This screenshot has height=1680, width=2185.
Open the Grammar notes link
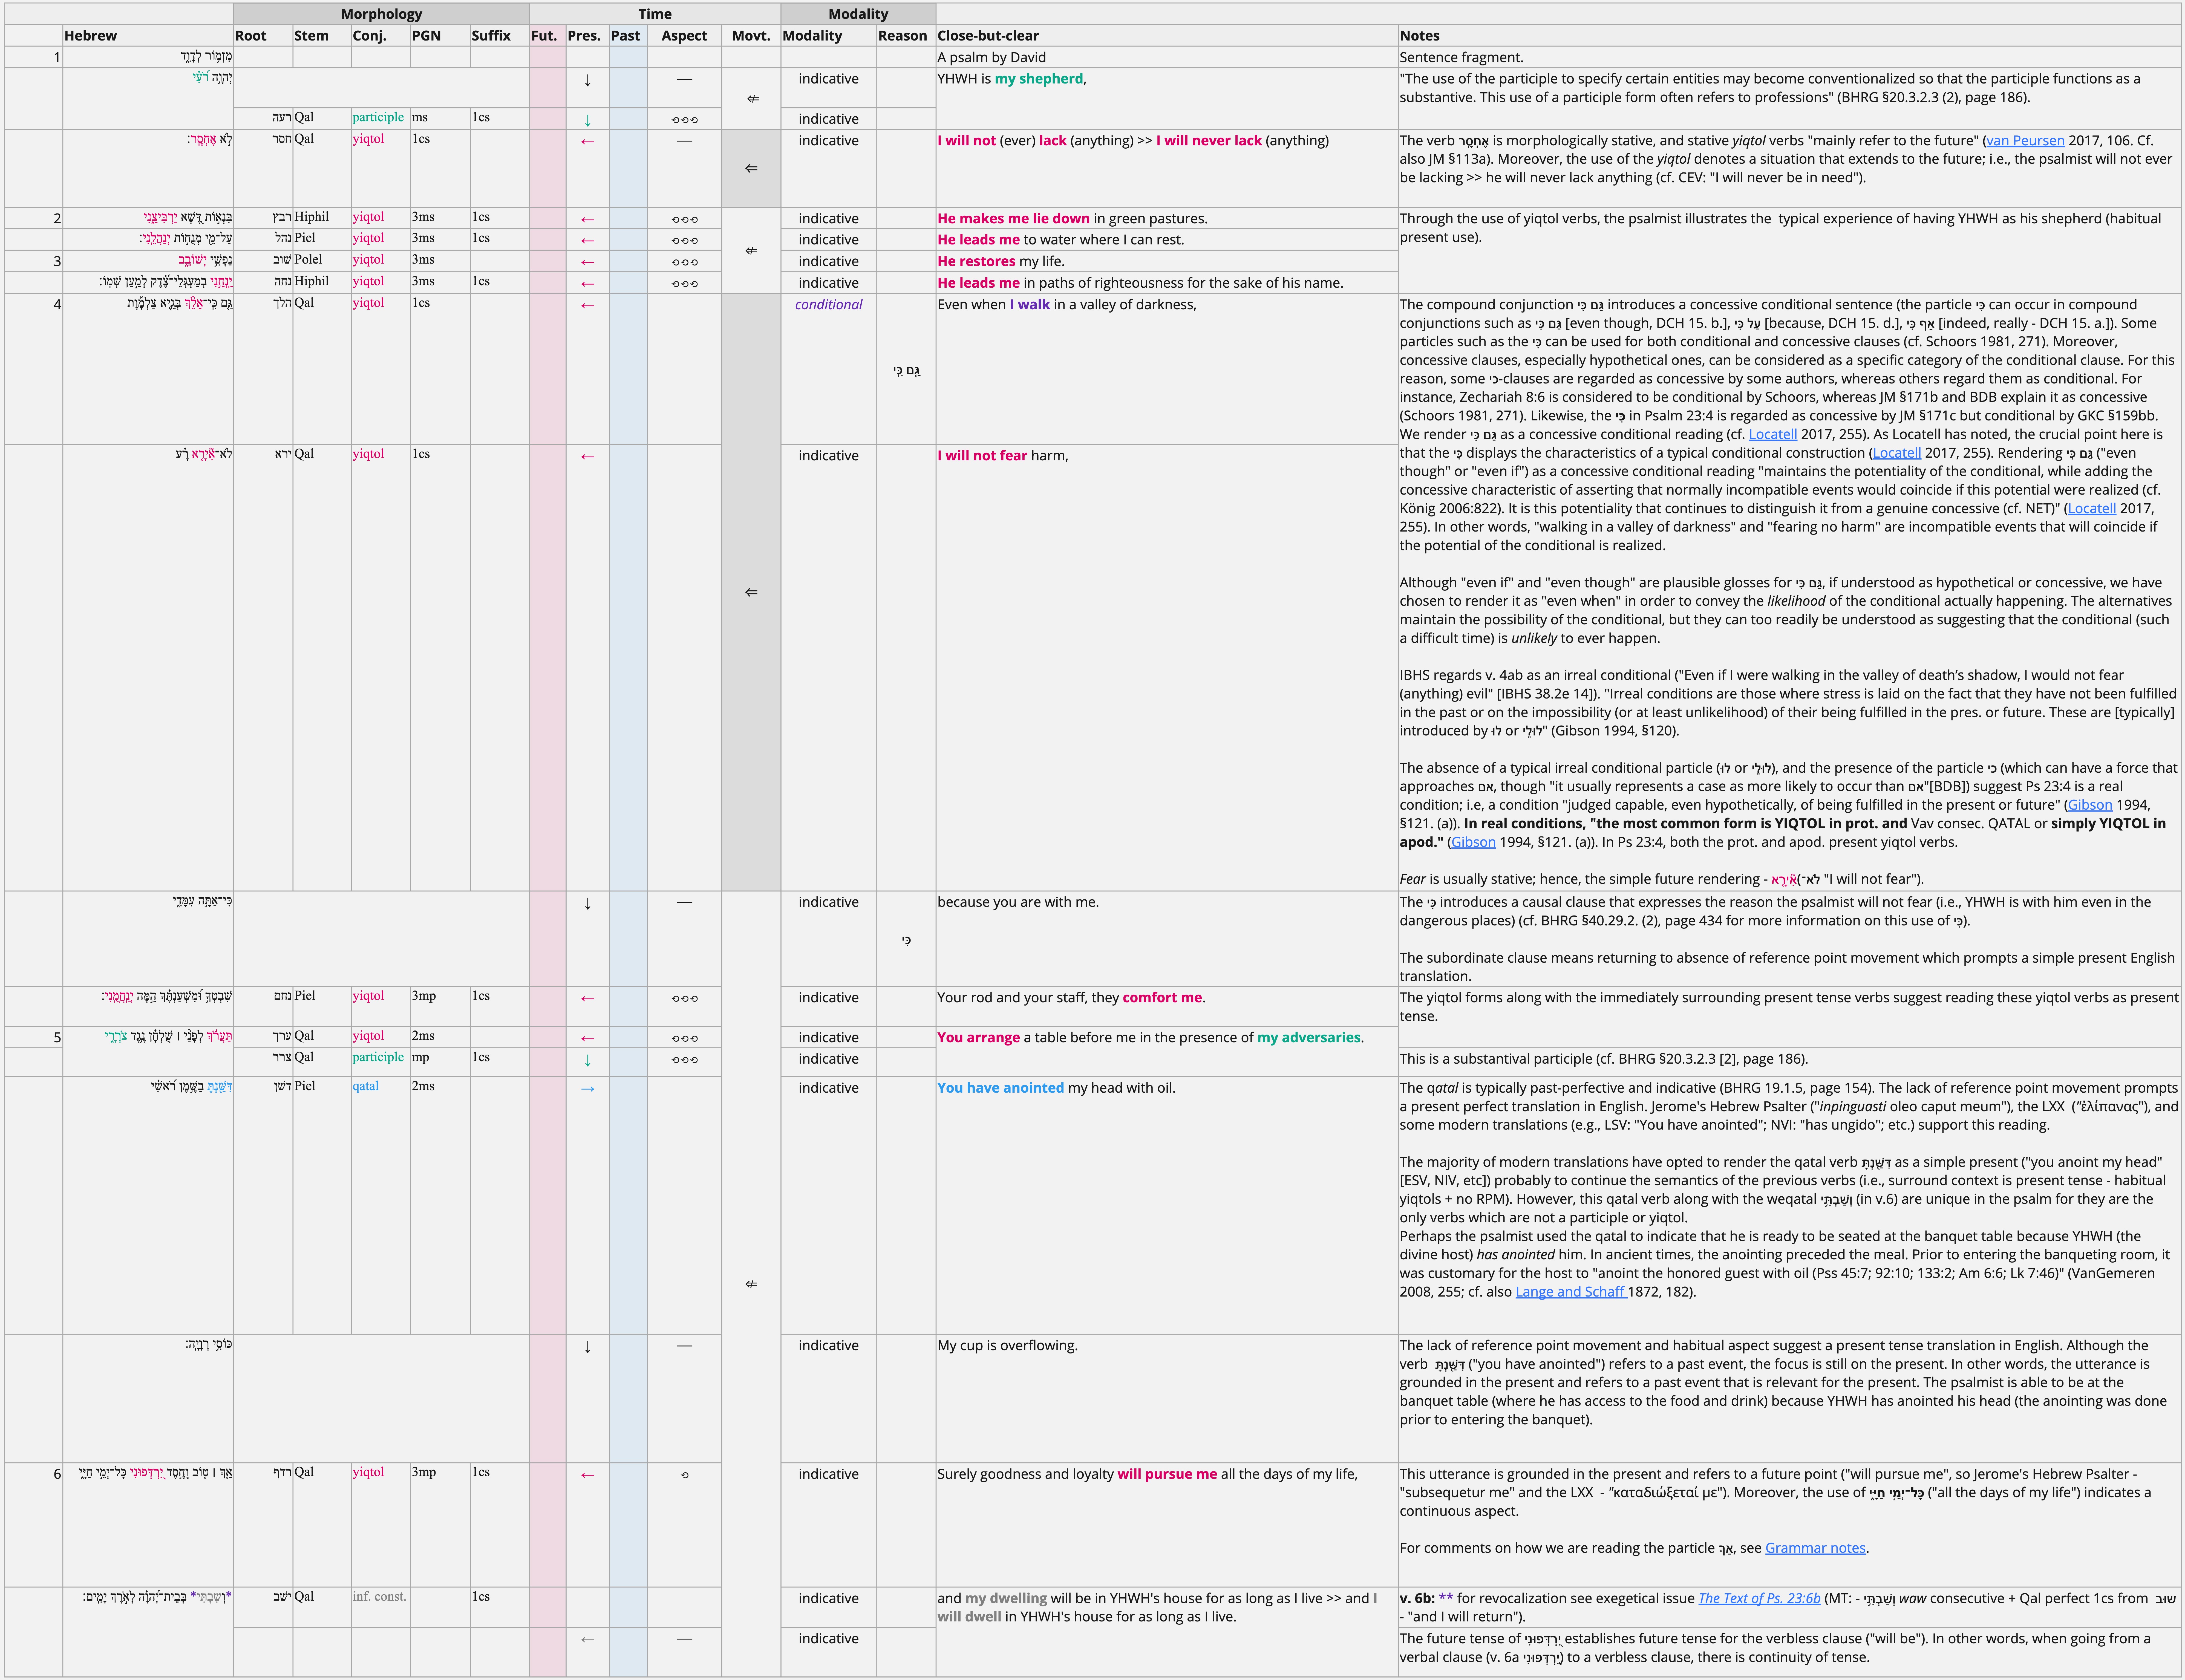pyautogui.click(x=1815, y=1548)
